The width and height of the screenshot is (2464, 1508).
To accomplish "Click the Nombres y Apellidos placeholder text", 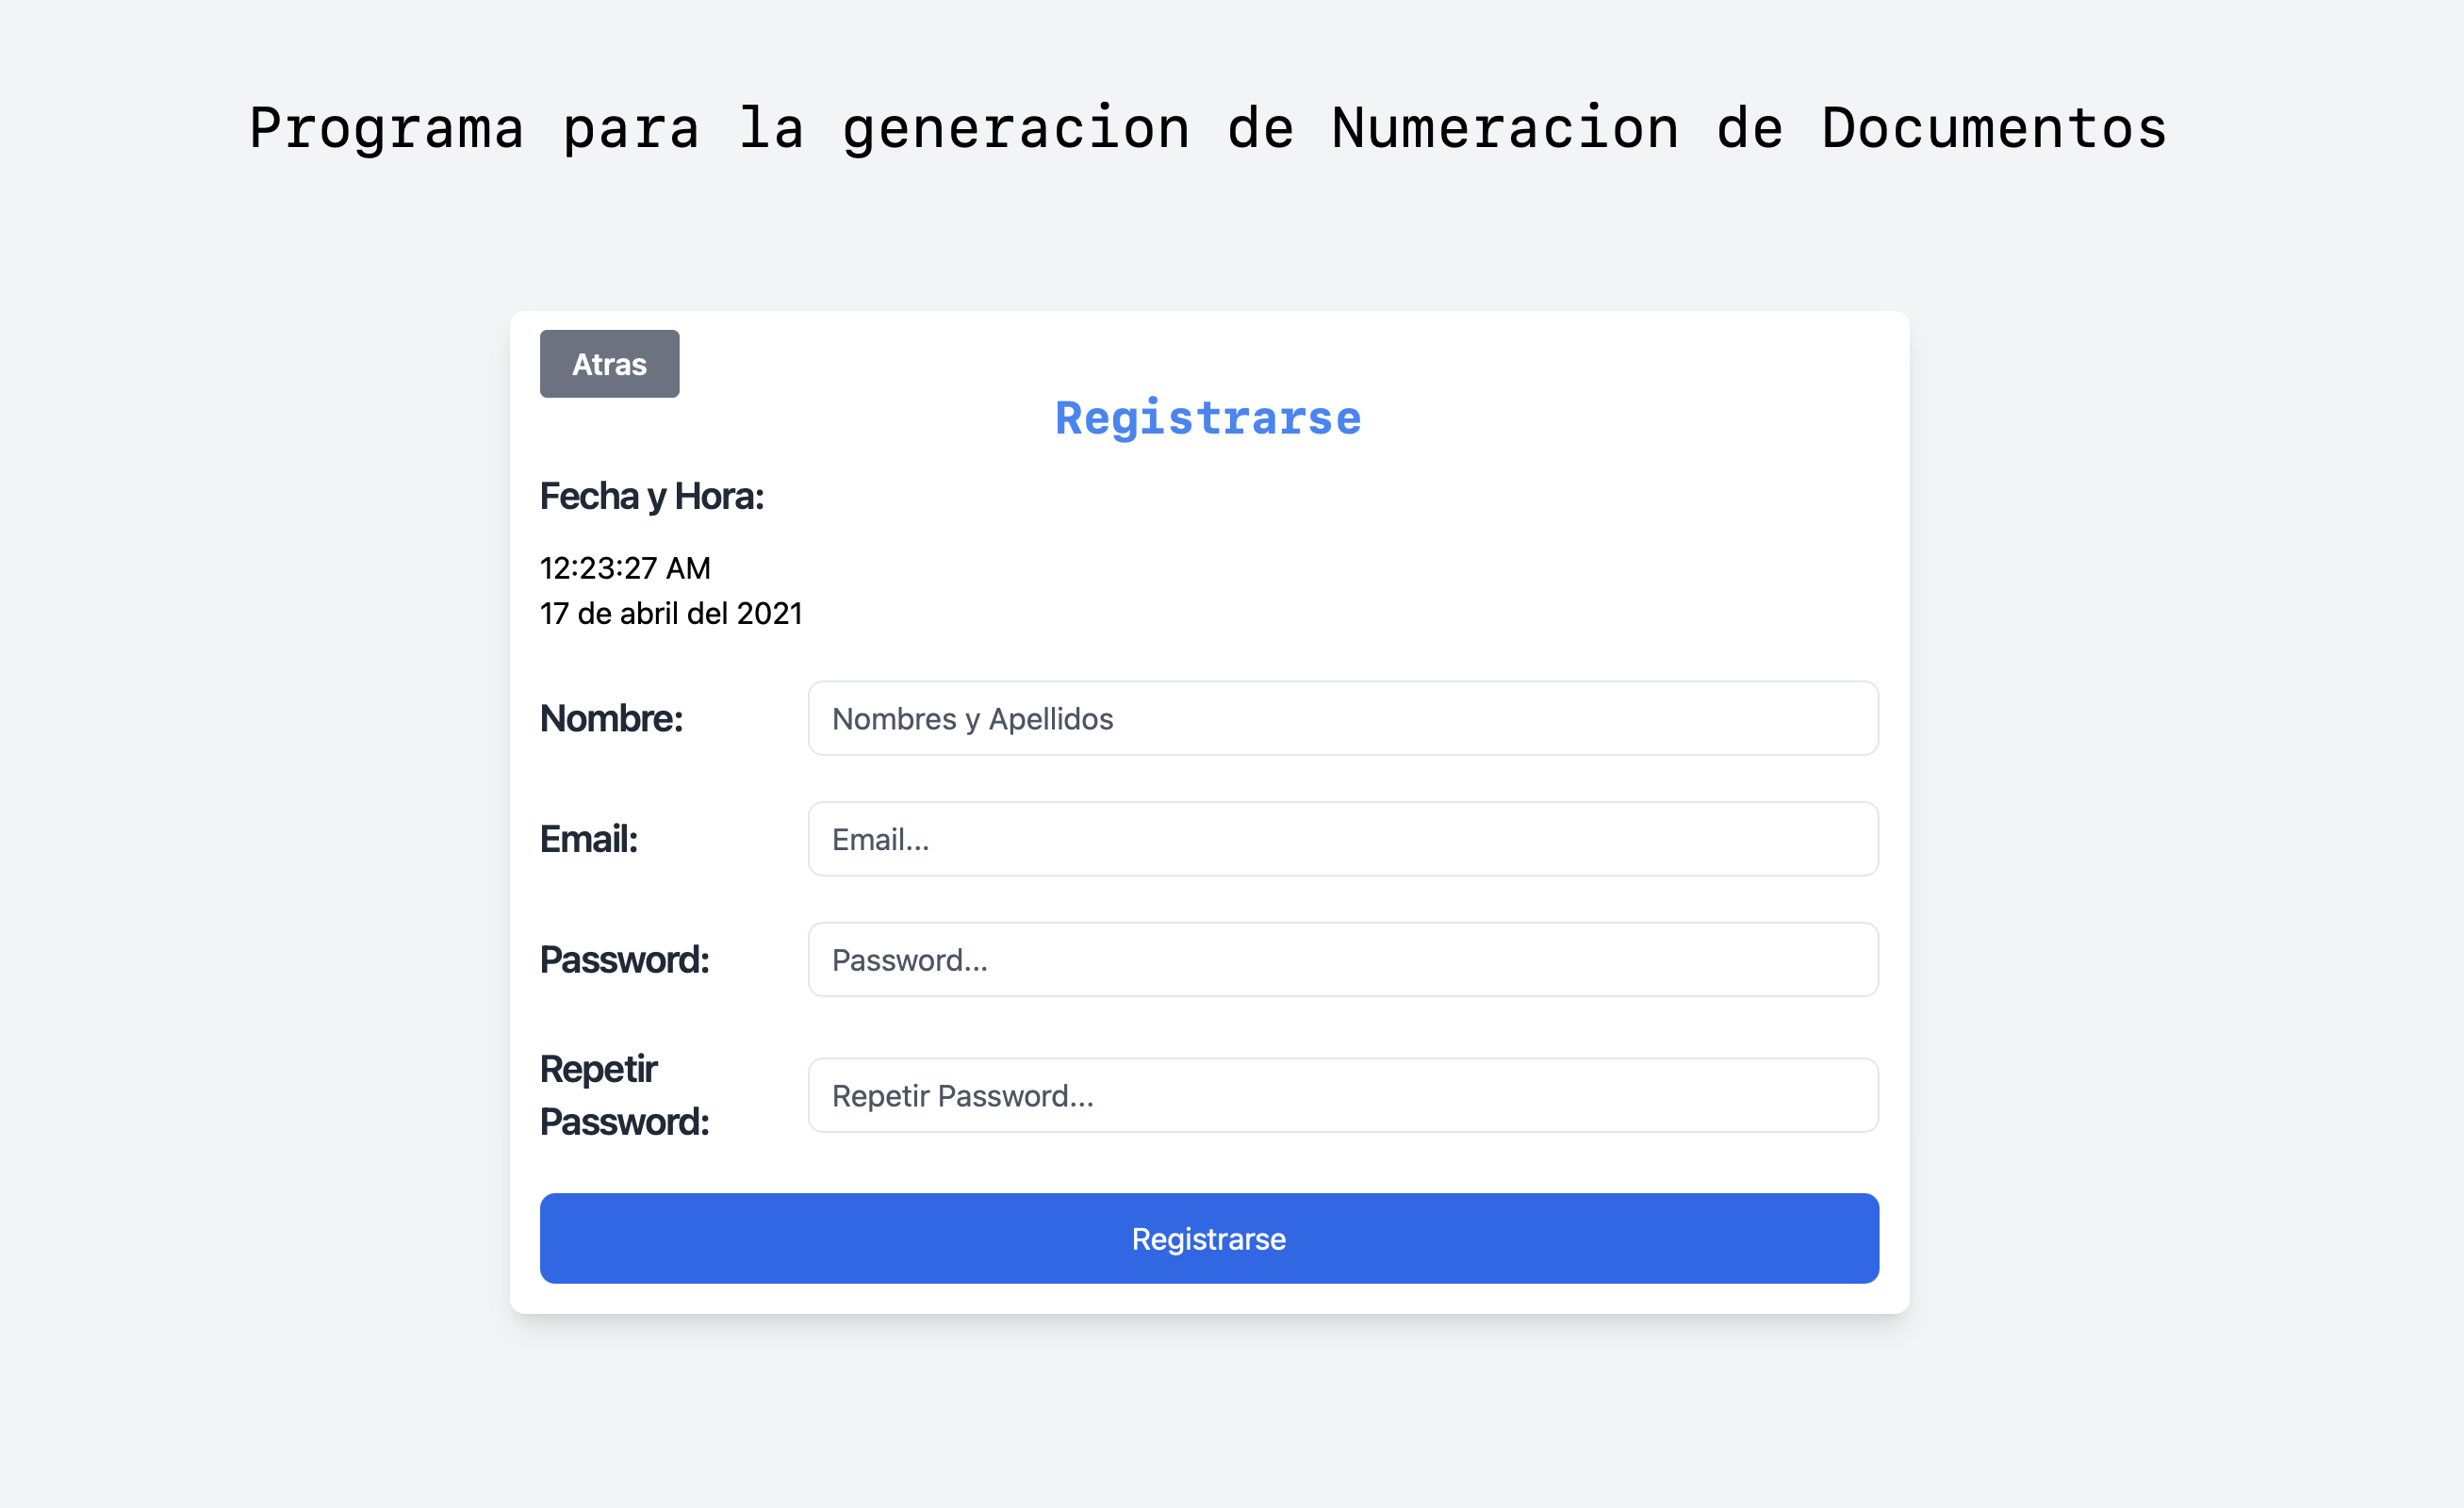I will (x=972, y=718).
